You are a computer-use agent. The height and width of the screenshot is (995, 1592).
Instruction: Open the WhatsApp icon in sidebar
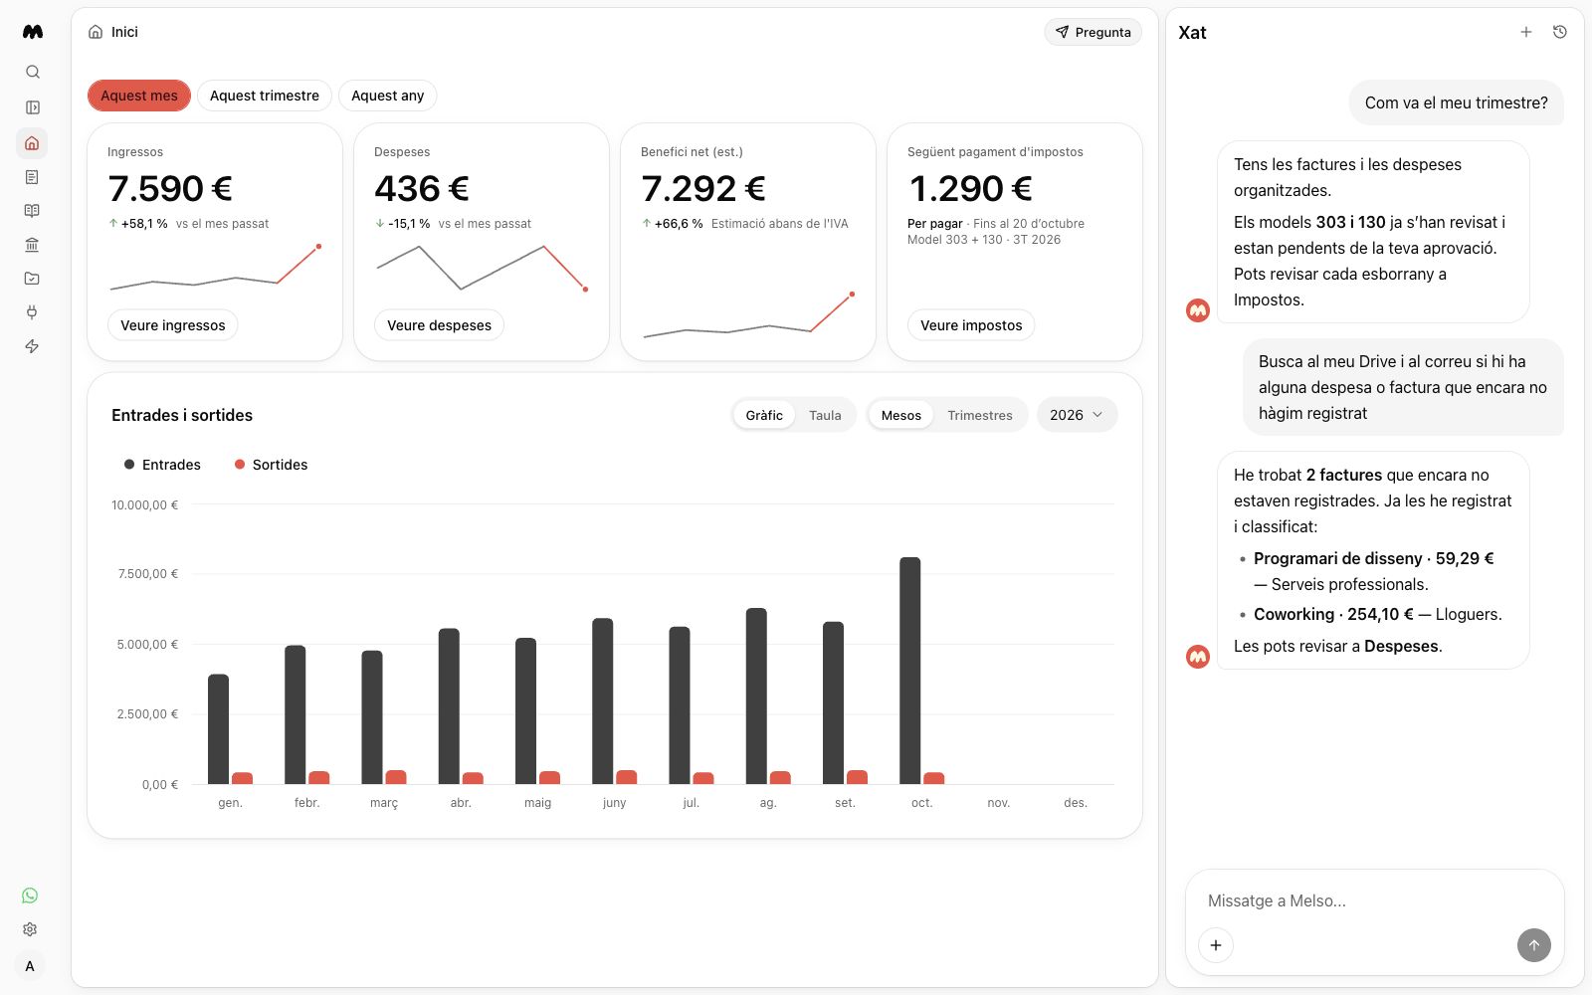[30, 895]
